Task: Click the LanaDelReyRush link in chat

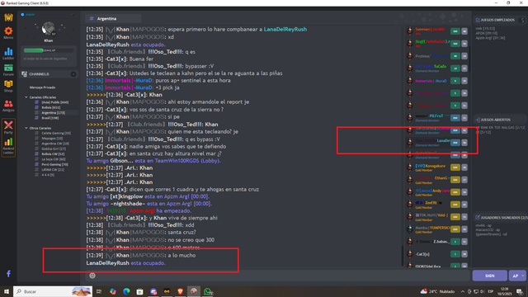Action: click(285, 30)
